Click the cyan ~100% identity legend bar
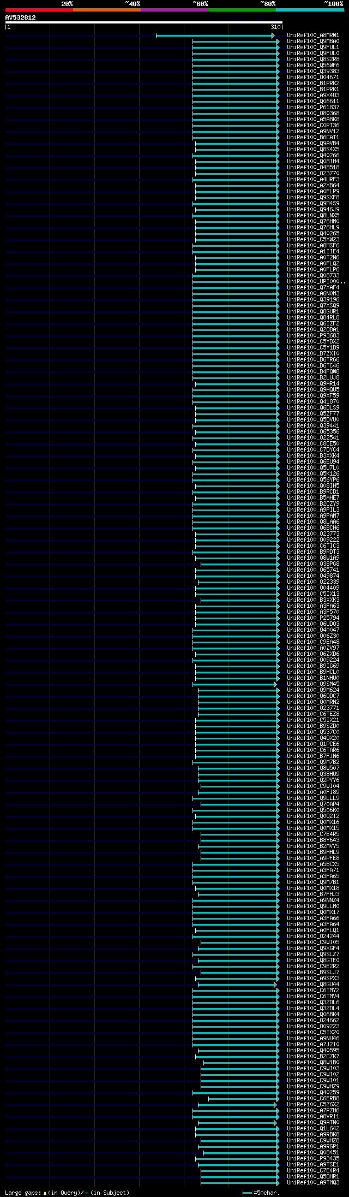 (310, 10)
